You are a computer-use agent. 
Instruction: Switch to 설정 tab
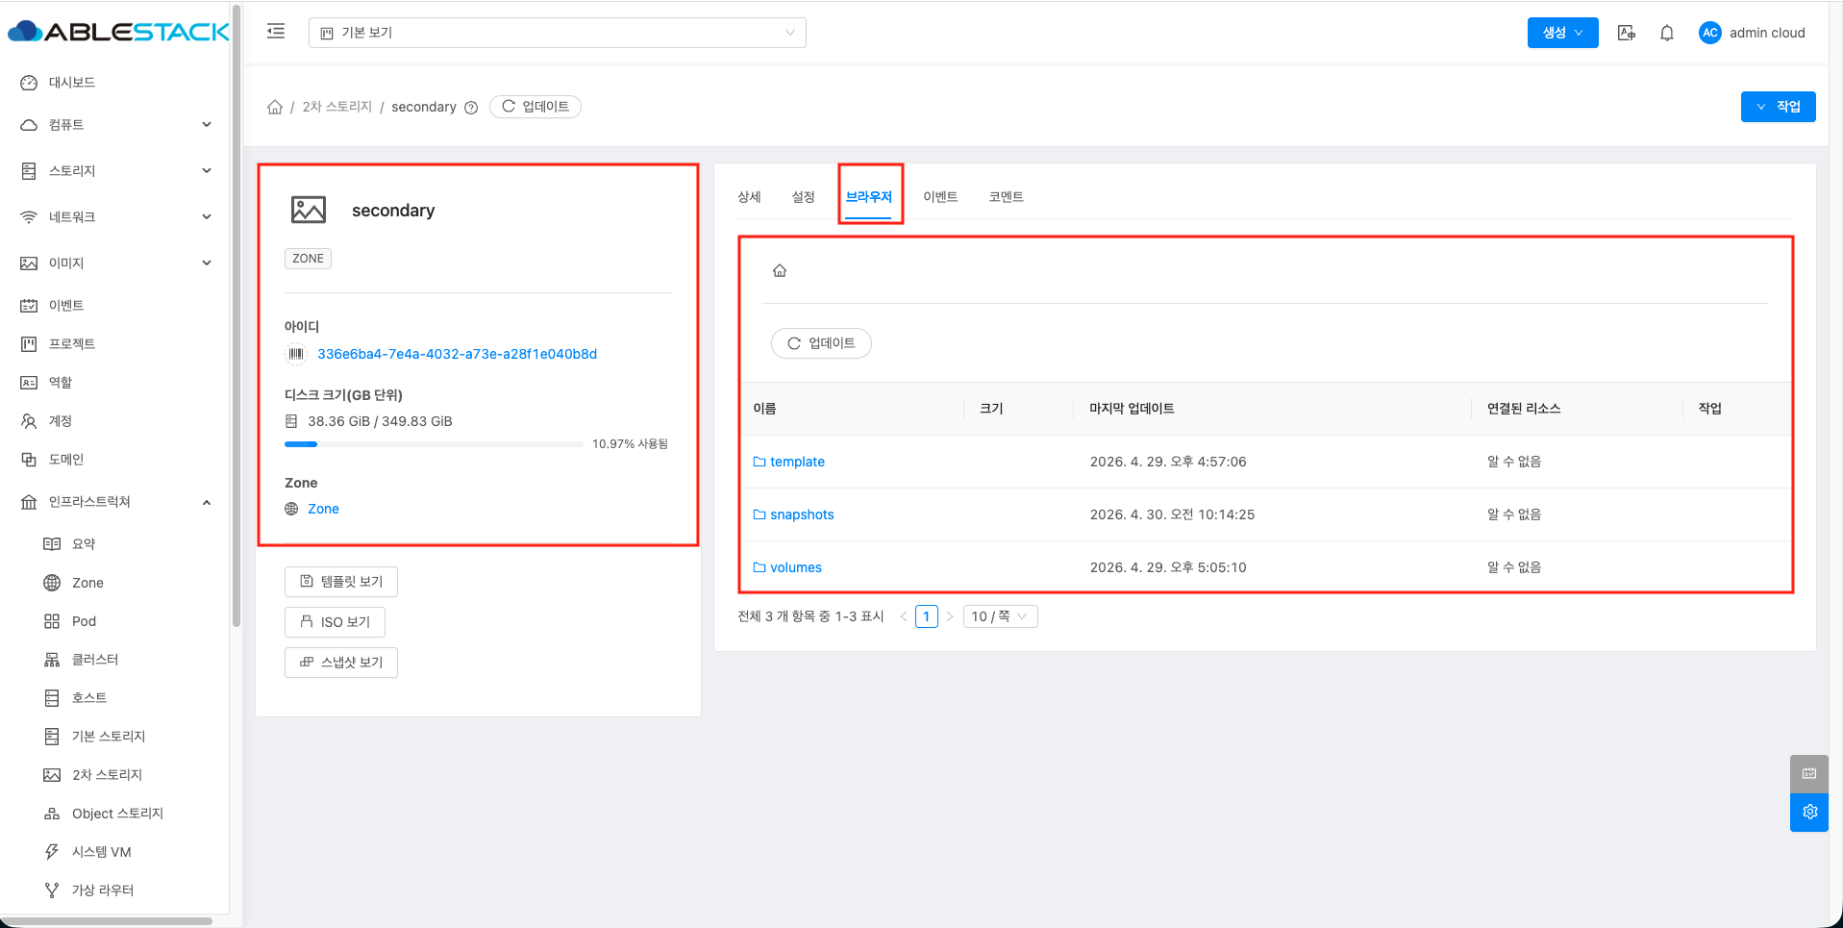803,197
